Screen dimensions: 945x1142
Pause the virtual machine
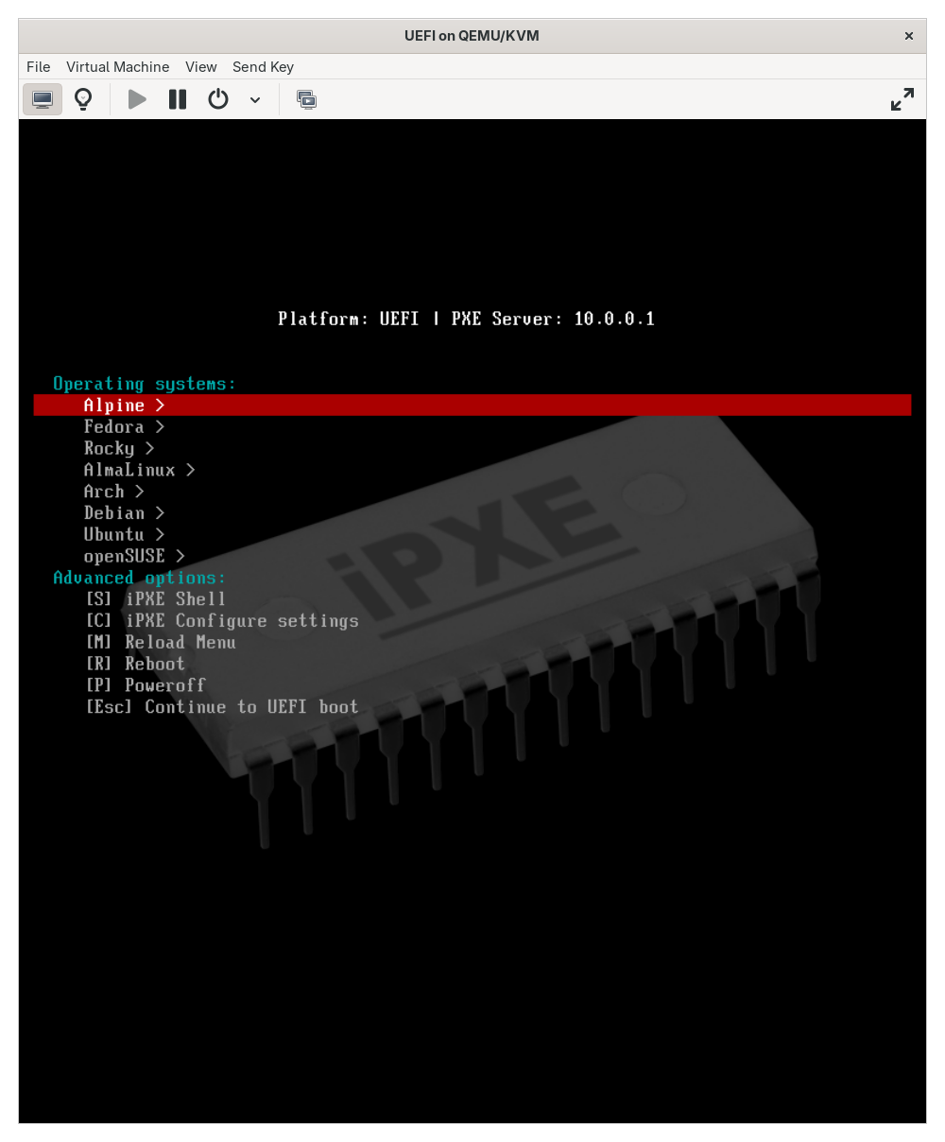(x=178, y=99)
